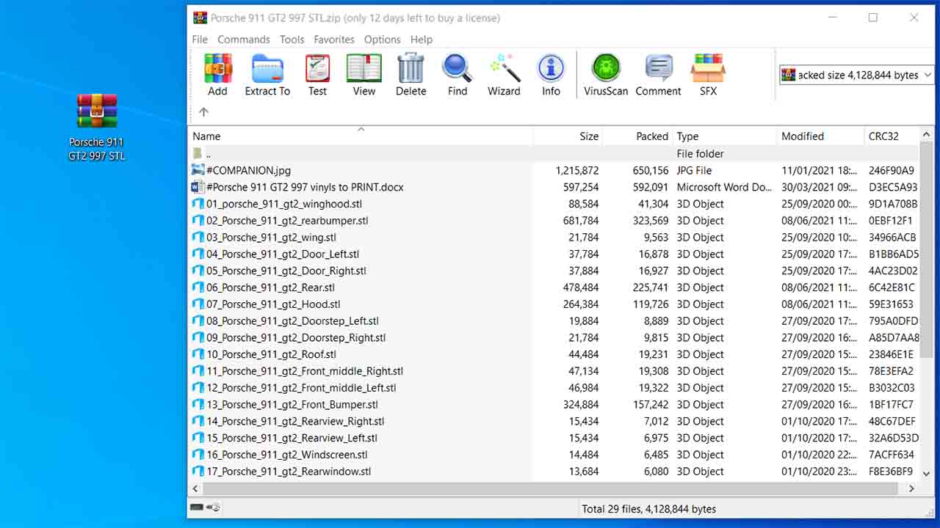Screen dimensions: 940x528
Task: Click 3D icon of 01_porsche_911_gt2_winghood.stl
Action: 198,204
